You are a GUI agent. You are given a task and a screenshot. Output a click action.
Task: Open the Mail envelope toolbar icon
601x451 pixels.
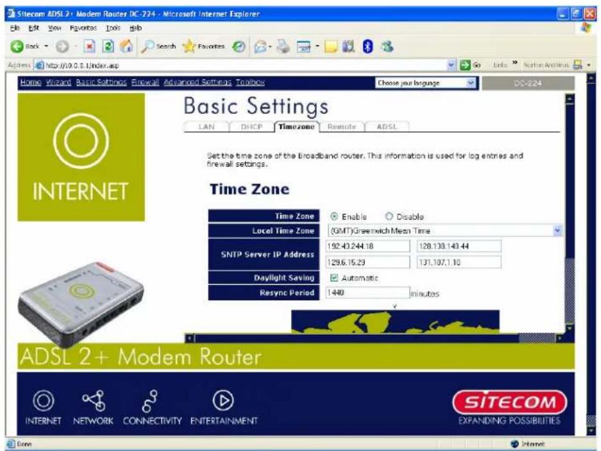260,47
